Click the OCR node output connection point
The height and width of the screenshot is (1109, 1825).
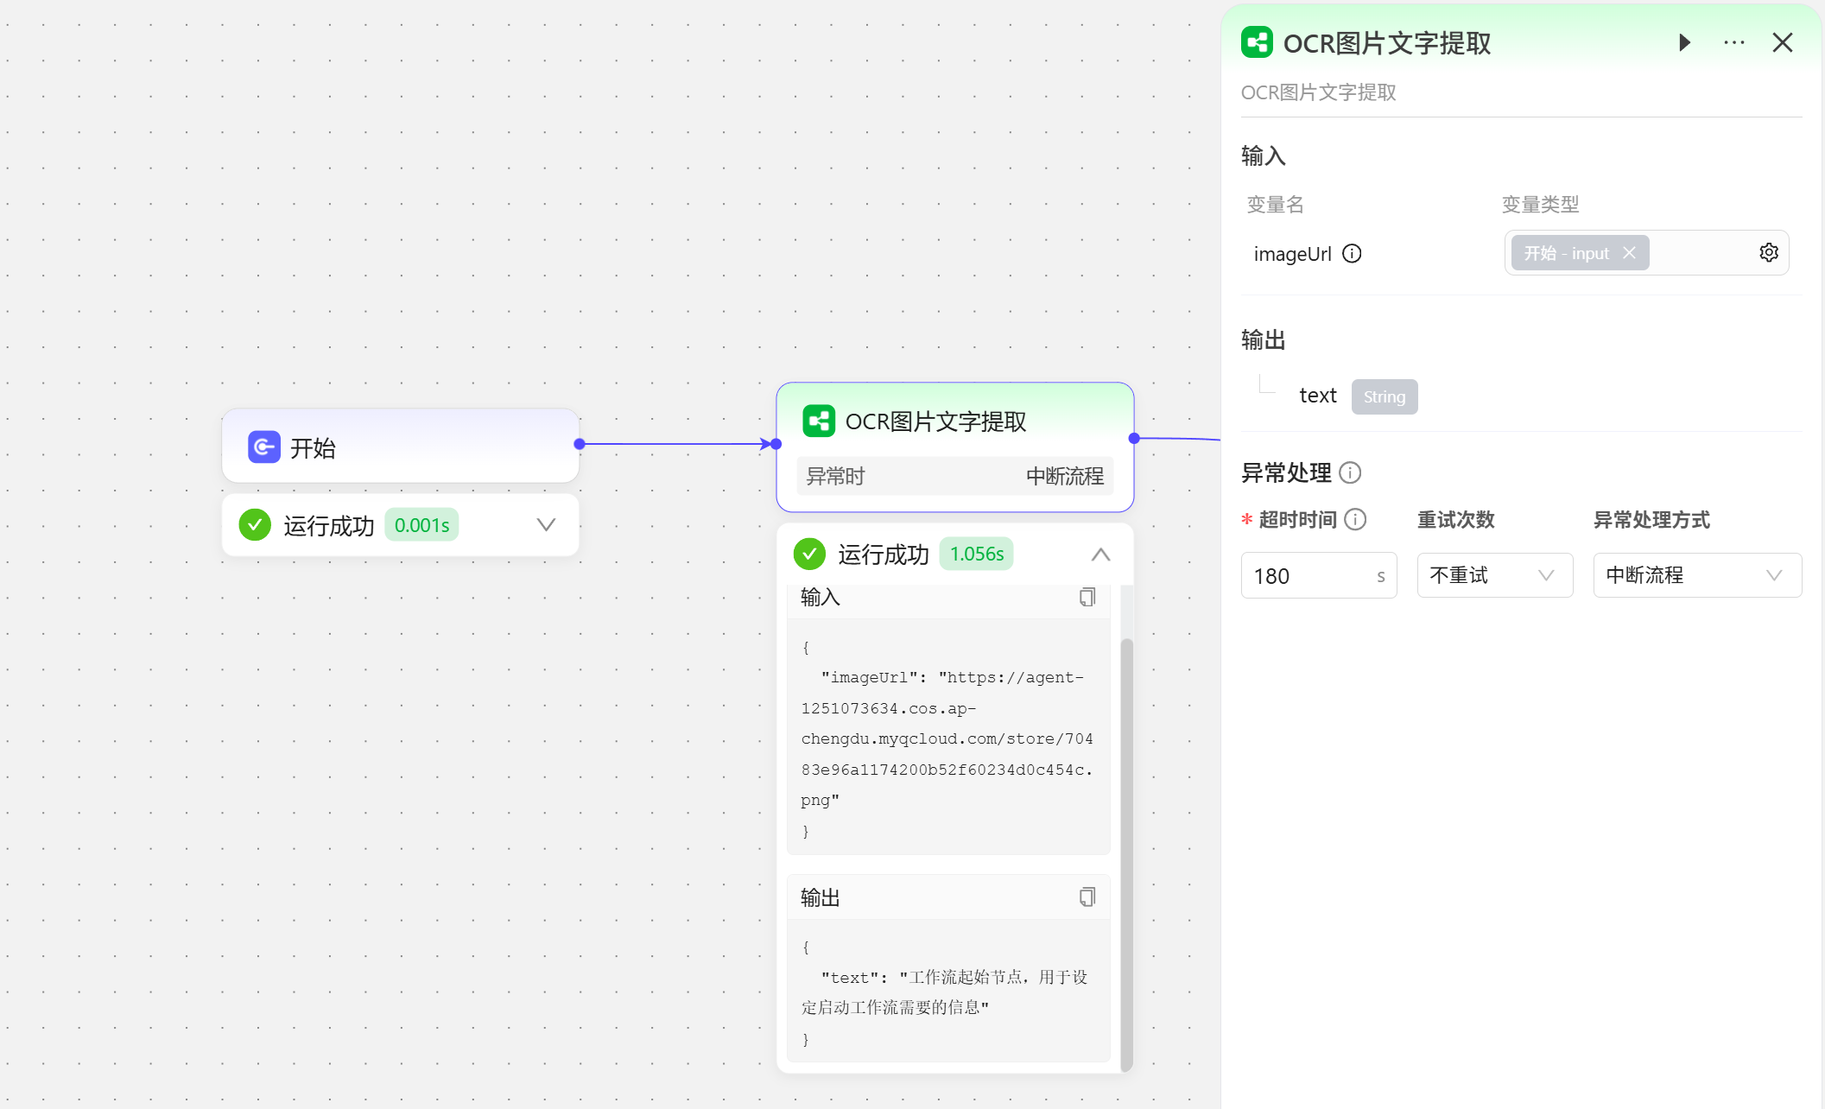point(1134,439)
